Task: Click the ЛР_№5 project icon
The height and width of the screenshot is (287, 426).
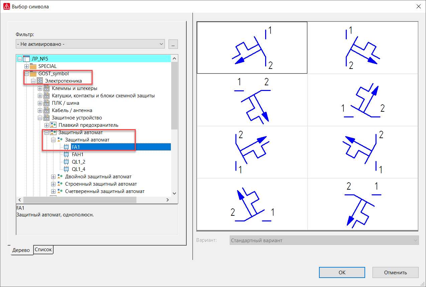Action: tap(26, 59)
